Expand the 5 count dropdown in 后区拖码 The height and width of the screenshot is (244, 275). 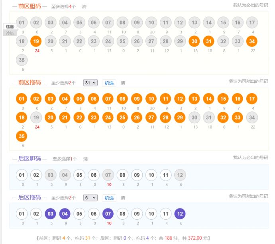pos(90,198)
